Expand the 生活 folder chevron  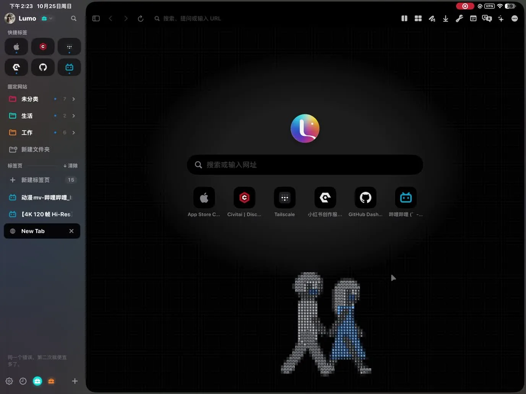[73, 116]
